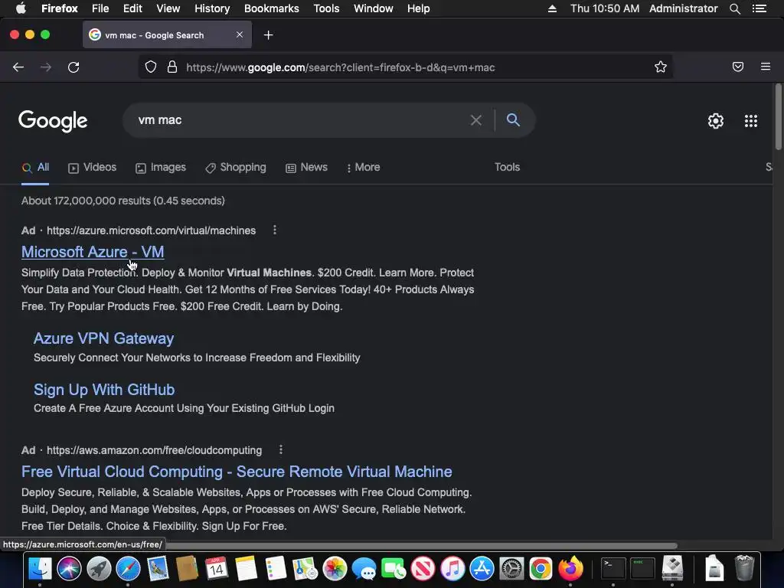The image size is (784, 588).
Task: Open Notification Center list icon
Action: [759, 8]
